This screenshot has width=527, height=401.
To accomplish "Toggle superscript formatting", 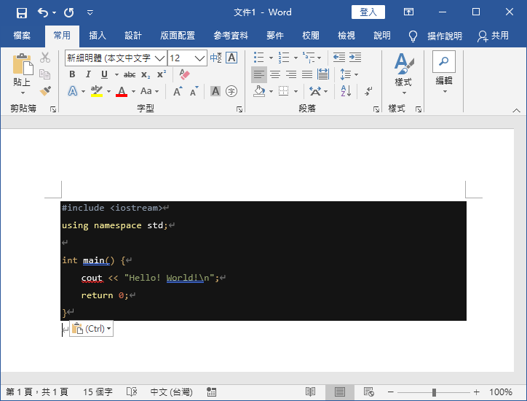I will [162, 74].
